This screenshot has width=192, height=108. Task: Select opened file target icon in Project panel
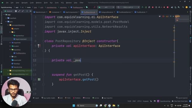16,11
